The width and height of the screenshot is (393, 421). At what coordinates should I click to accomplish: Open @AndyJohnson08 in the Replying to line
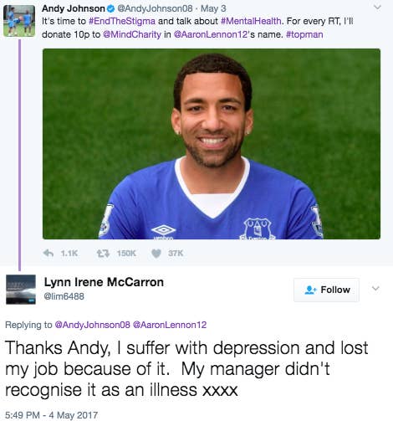[93, 325]
